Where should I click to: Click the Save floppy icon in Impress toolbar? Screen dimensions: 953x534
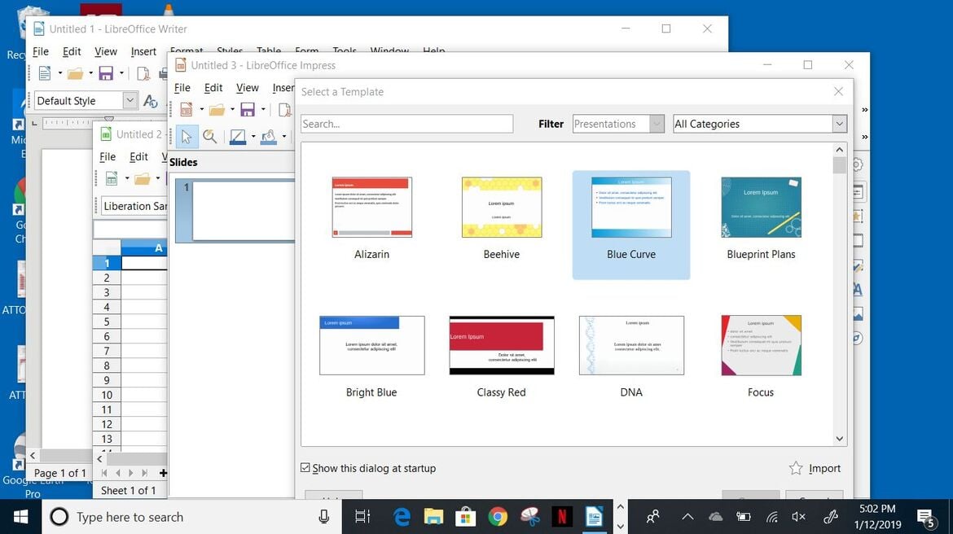pyautogui.click(x=248, y=109)
